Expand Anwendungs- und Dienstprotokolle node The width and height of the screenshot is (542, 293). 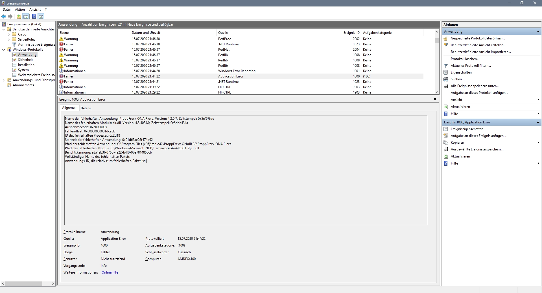coord(3,80)
